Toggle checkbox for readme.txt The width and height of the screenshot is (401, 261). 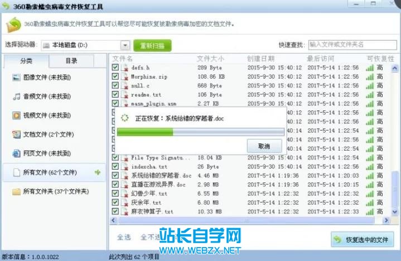[x=115, y=95]
